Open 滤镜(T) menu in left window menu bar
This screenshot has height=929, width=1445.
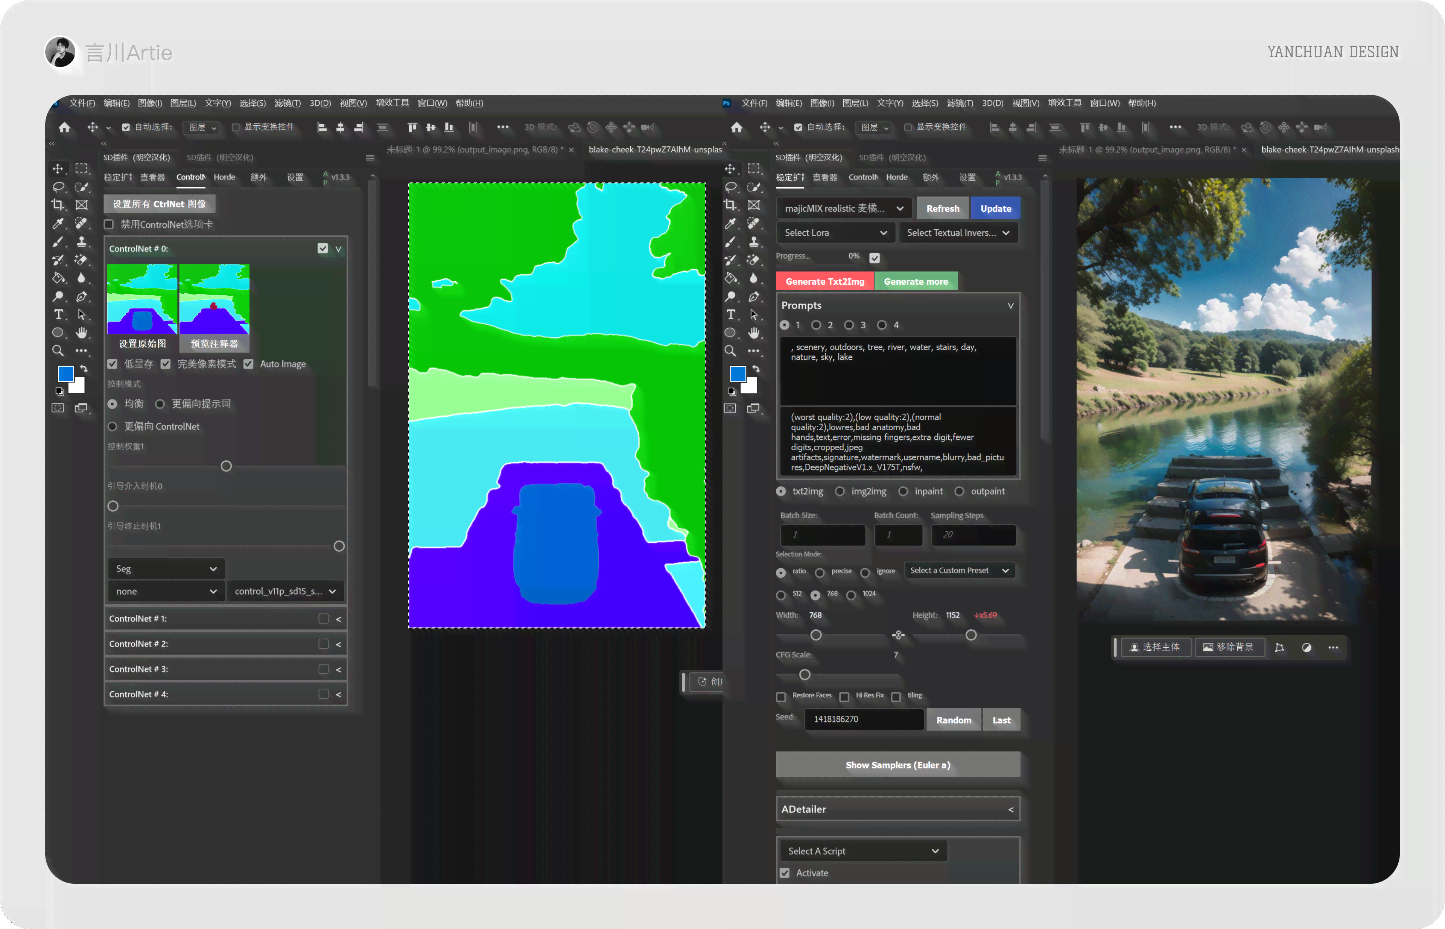288,103
